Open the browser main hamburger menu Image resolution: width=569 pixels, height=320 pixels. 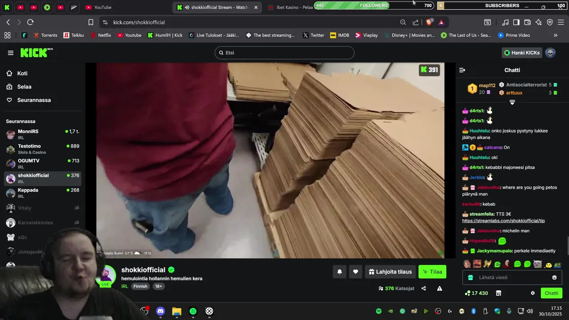[x=561, y=22]
